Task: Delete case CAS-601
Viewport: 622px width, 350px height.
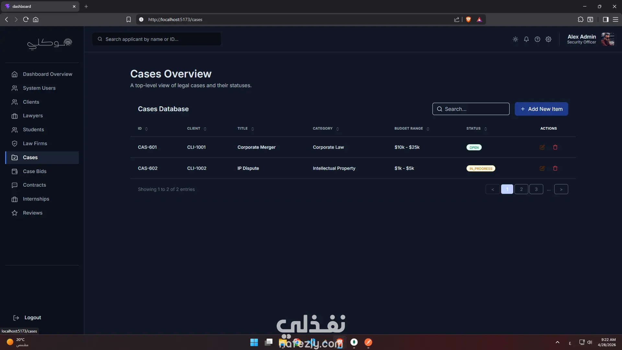Action: 555,147
